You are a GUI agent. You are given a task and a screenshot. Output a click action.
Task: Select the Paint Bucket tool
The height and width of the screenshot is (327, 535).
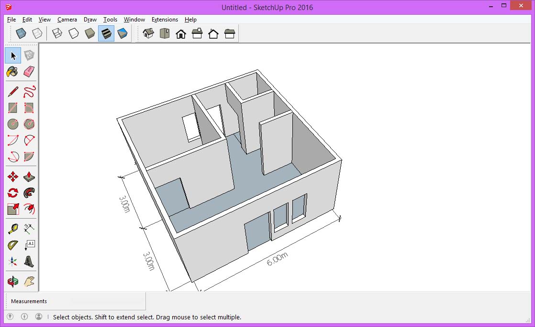(x=12, y=72)
